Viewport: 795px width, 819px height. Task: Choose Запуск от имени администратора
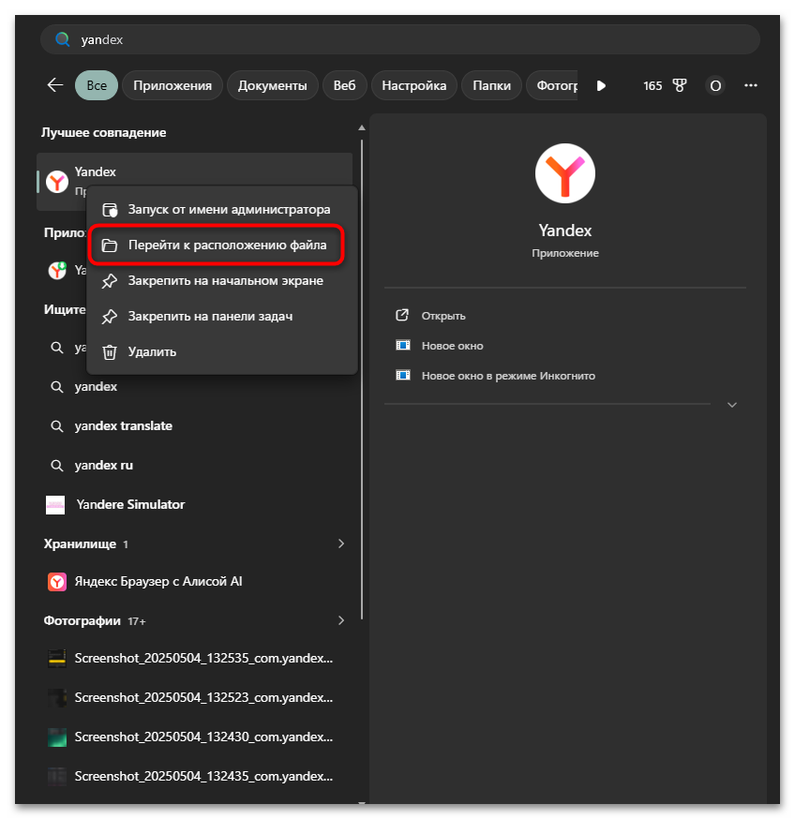pyautogui.click(x=222, y=210)
